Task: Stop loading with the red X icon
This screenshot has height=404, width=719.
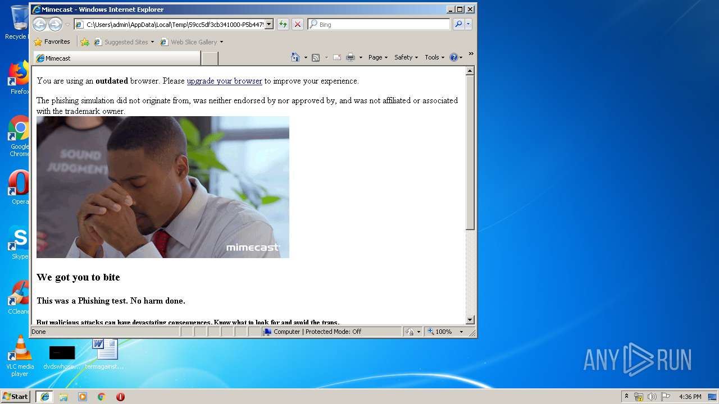Action: coord(298,24)
